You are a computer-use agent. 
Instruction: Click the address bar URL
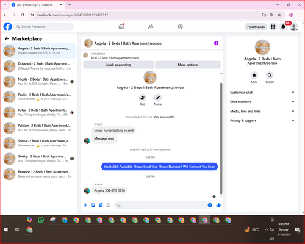click(x=73, y=15)
